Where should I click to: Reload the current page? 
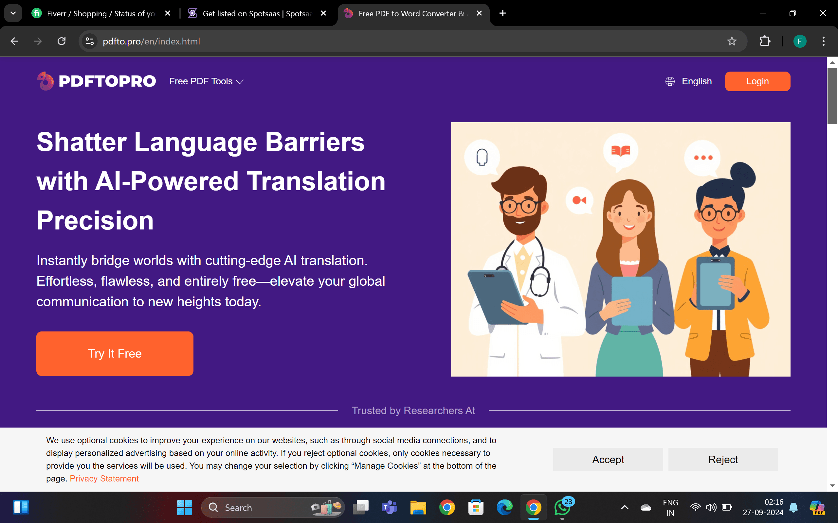pos(62,41)
